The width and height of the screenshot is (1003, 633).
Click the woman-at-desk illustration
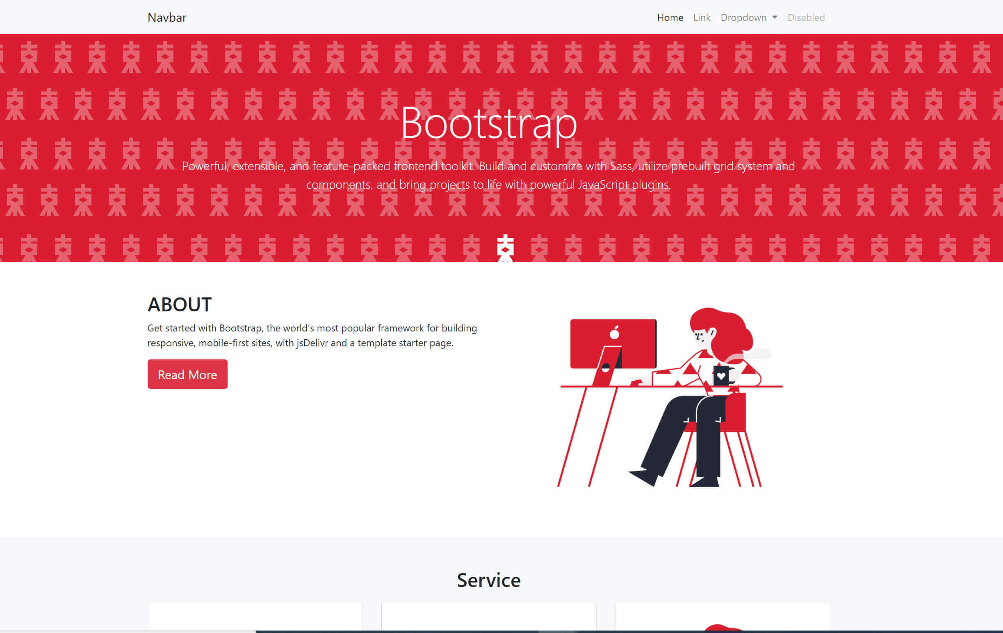coord(670,397)
